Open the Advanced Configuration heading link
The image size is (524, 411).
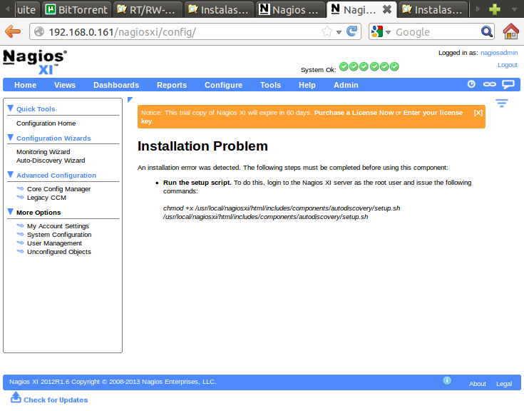(56, 175)
